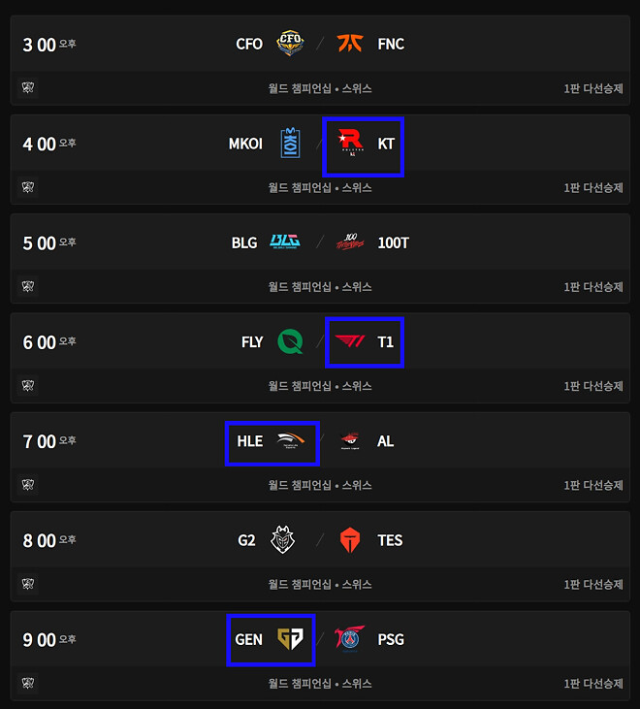Click the T1 red logo
The width and height of the screenshot is (640, 709).
click(x=350, y=341)
